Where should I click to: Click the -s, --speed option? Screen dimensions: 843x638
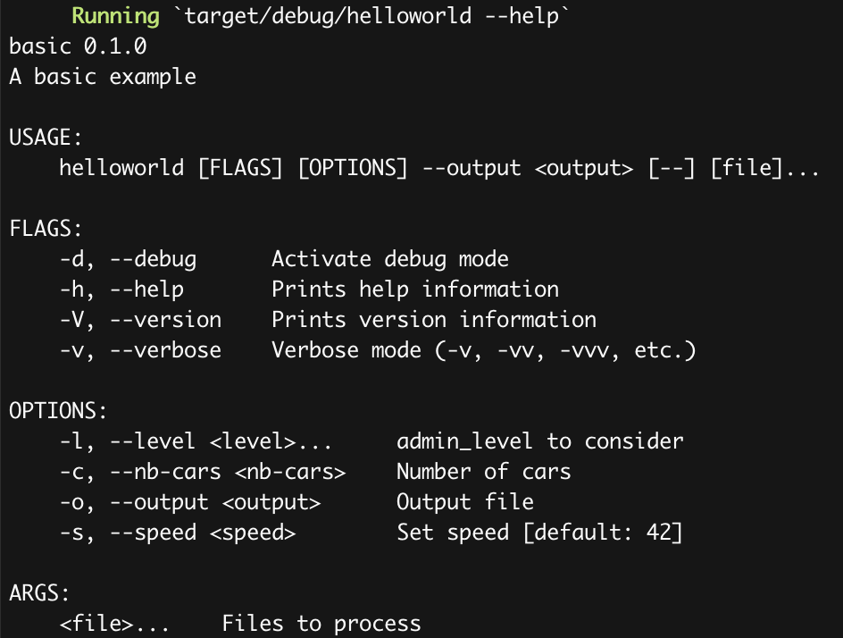coord(178,533)
